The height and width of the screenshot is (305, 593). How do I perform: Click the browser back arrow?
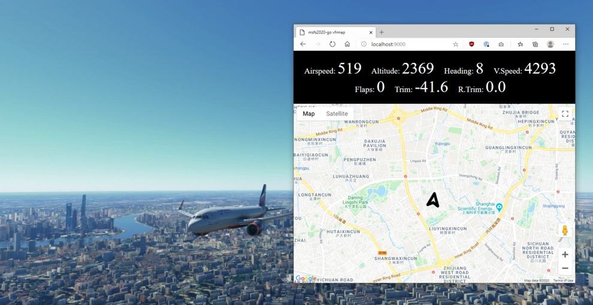click(303, 44)
